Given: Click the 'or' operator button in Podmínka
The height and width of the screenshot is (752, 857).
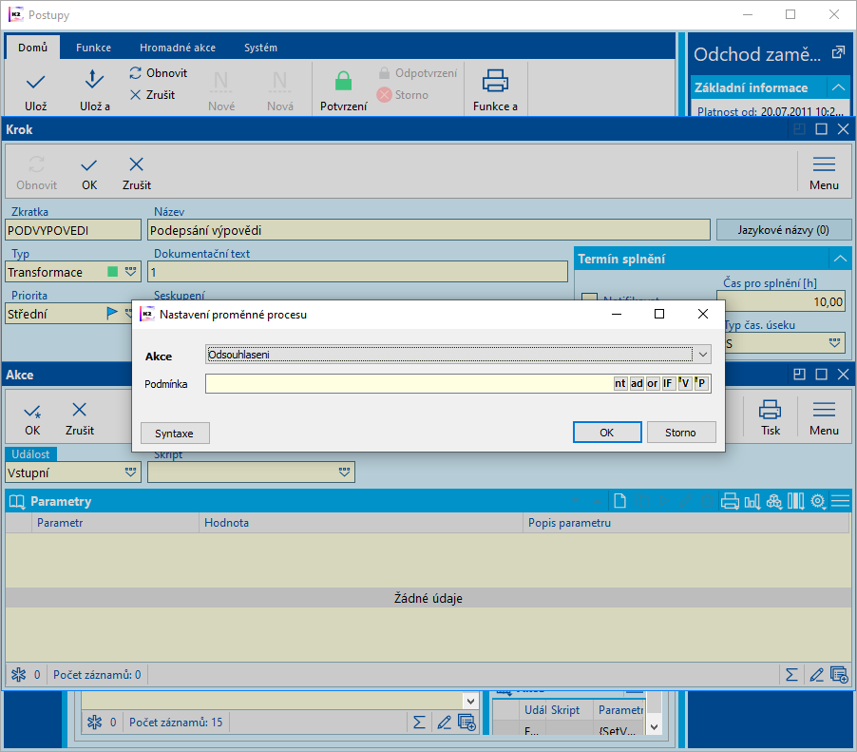Looking at the screenshot, I should coord(652,383).
